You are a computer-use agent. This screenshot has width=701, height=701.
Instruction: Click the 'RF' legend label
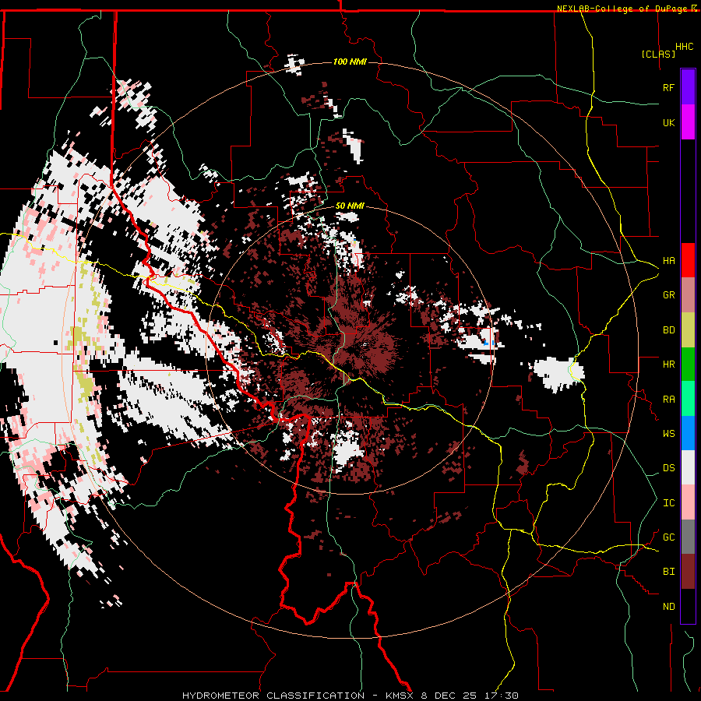tap(668, 87)
